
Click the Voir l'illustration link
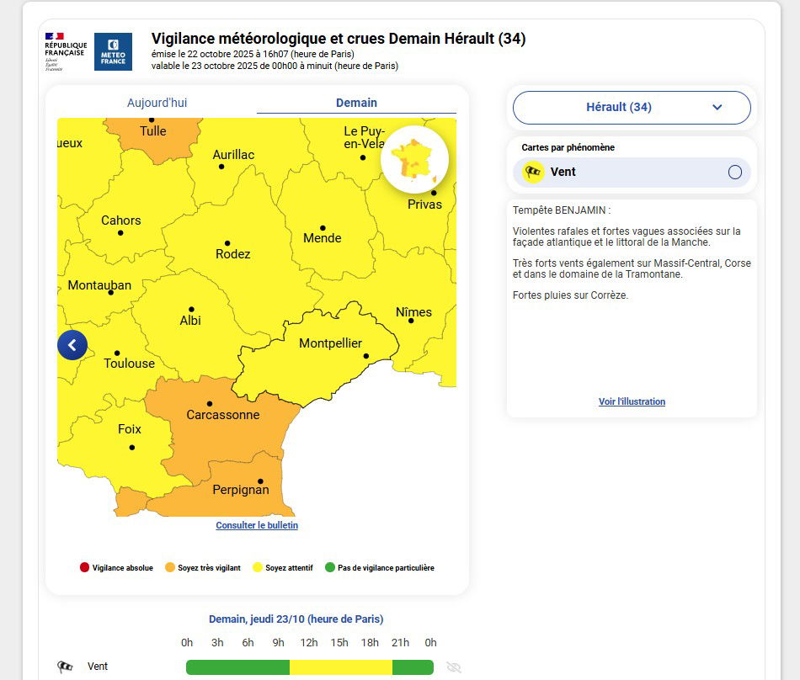[632, 401]
